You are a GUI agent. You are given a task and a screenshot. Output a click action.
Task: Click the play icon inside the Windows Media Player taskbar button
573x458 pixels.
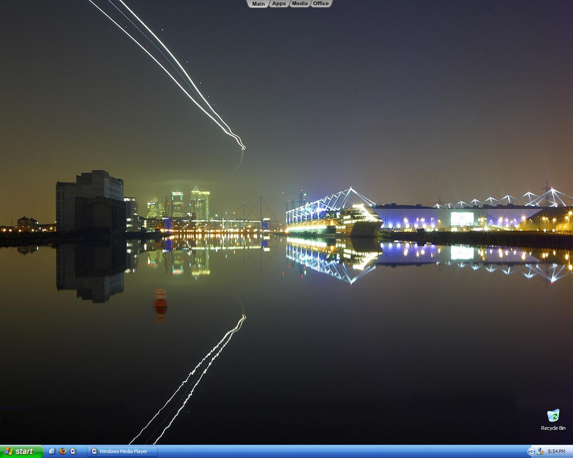point(94,451)
